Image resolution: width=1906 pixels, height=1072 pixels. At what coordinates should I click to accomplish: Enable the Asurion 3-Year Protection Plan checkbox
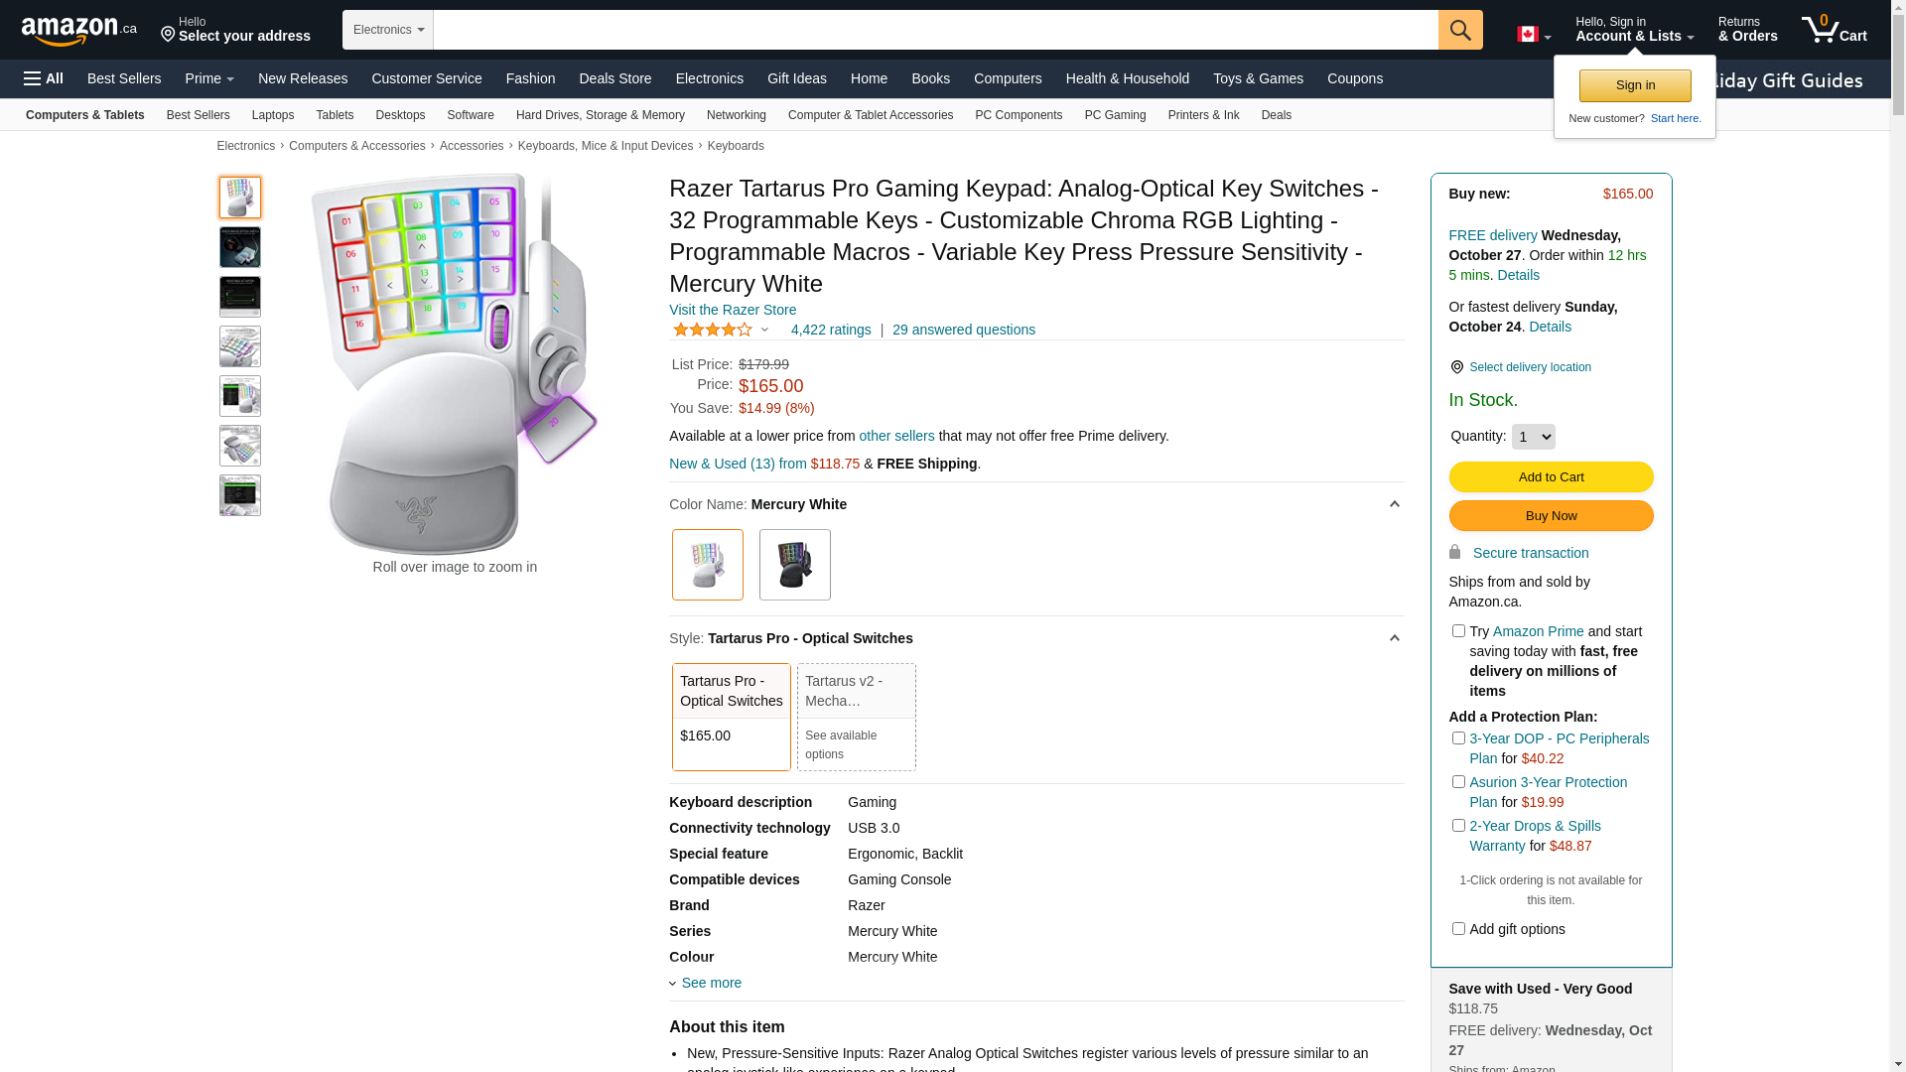click(x=1457, y=782)
